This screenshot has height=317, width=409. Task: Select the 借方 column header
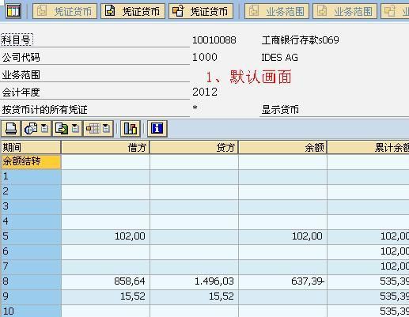click(x=105, y=147)
